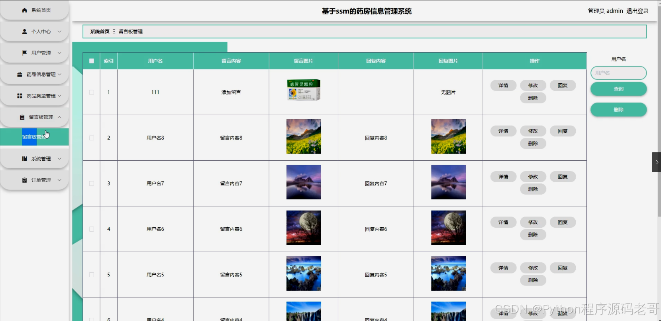Click the 用户名 column header
This screenshot has height=321, width=661.
tap(155, 61)
